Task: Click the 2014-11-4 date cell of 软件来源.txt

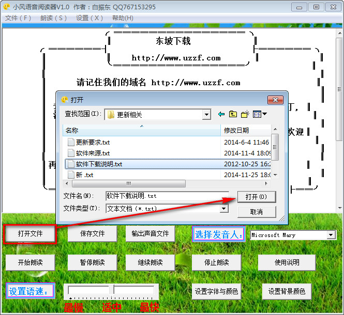Action: [x=247, y=153]
